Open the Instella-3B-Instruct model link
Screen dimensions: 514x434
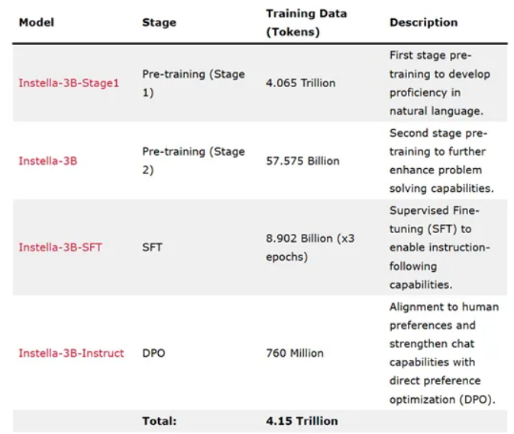tap(71, 353)
